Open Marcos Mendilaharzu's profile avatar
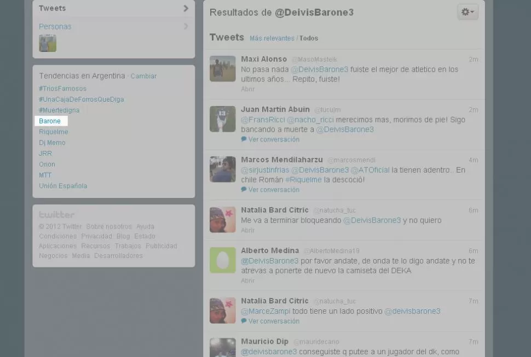 [x=222, y=169]
